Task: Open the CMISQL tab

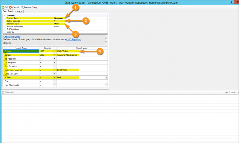Action: [x=19, y=12]
